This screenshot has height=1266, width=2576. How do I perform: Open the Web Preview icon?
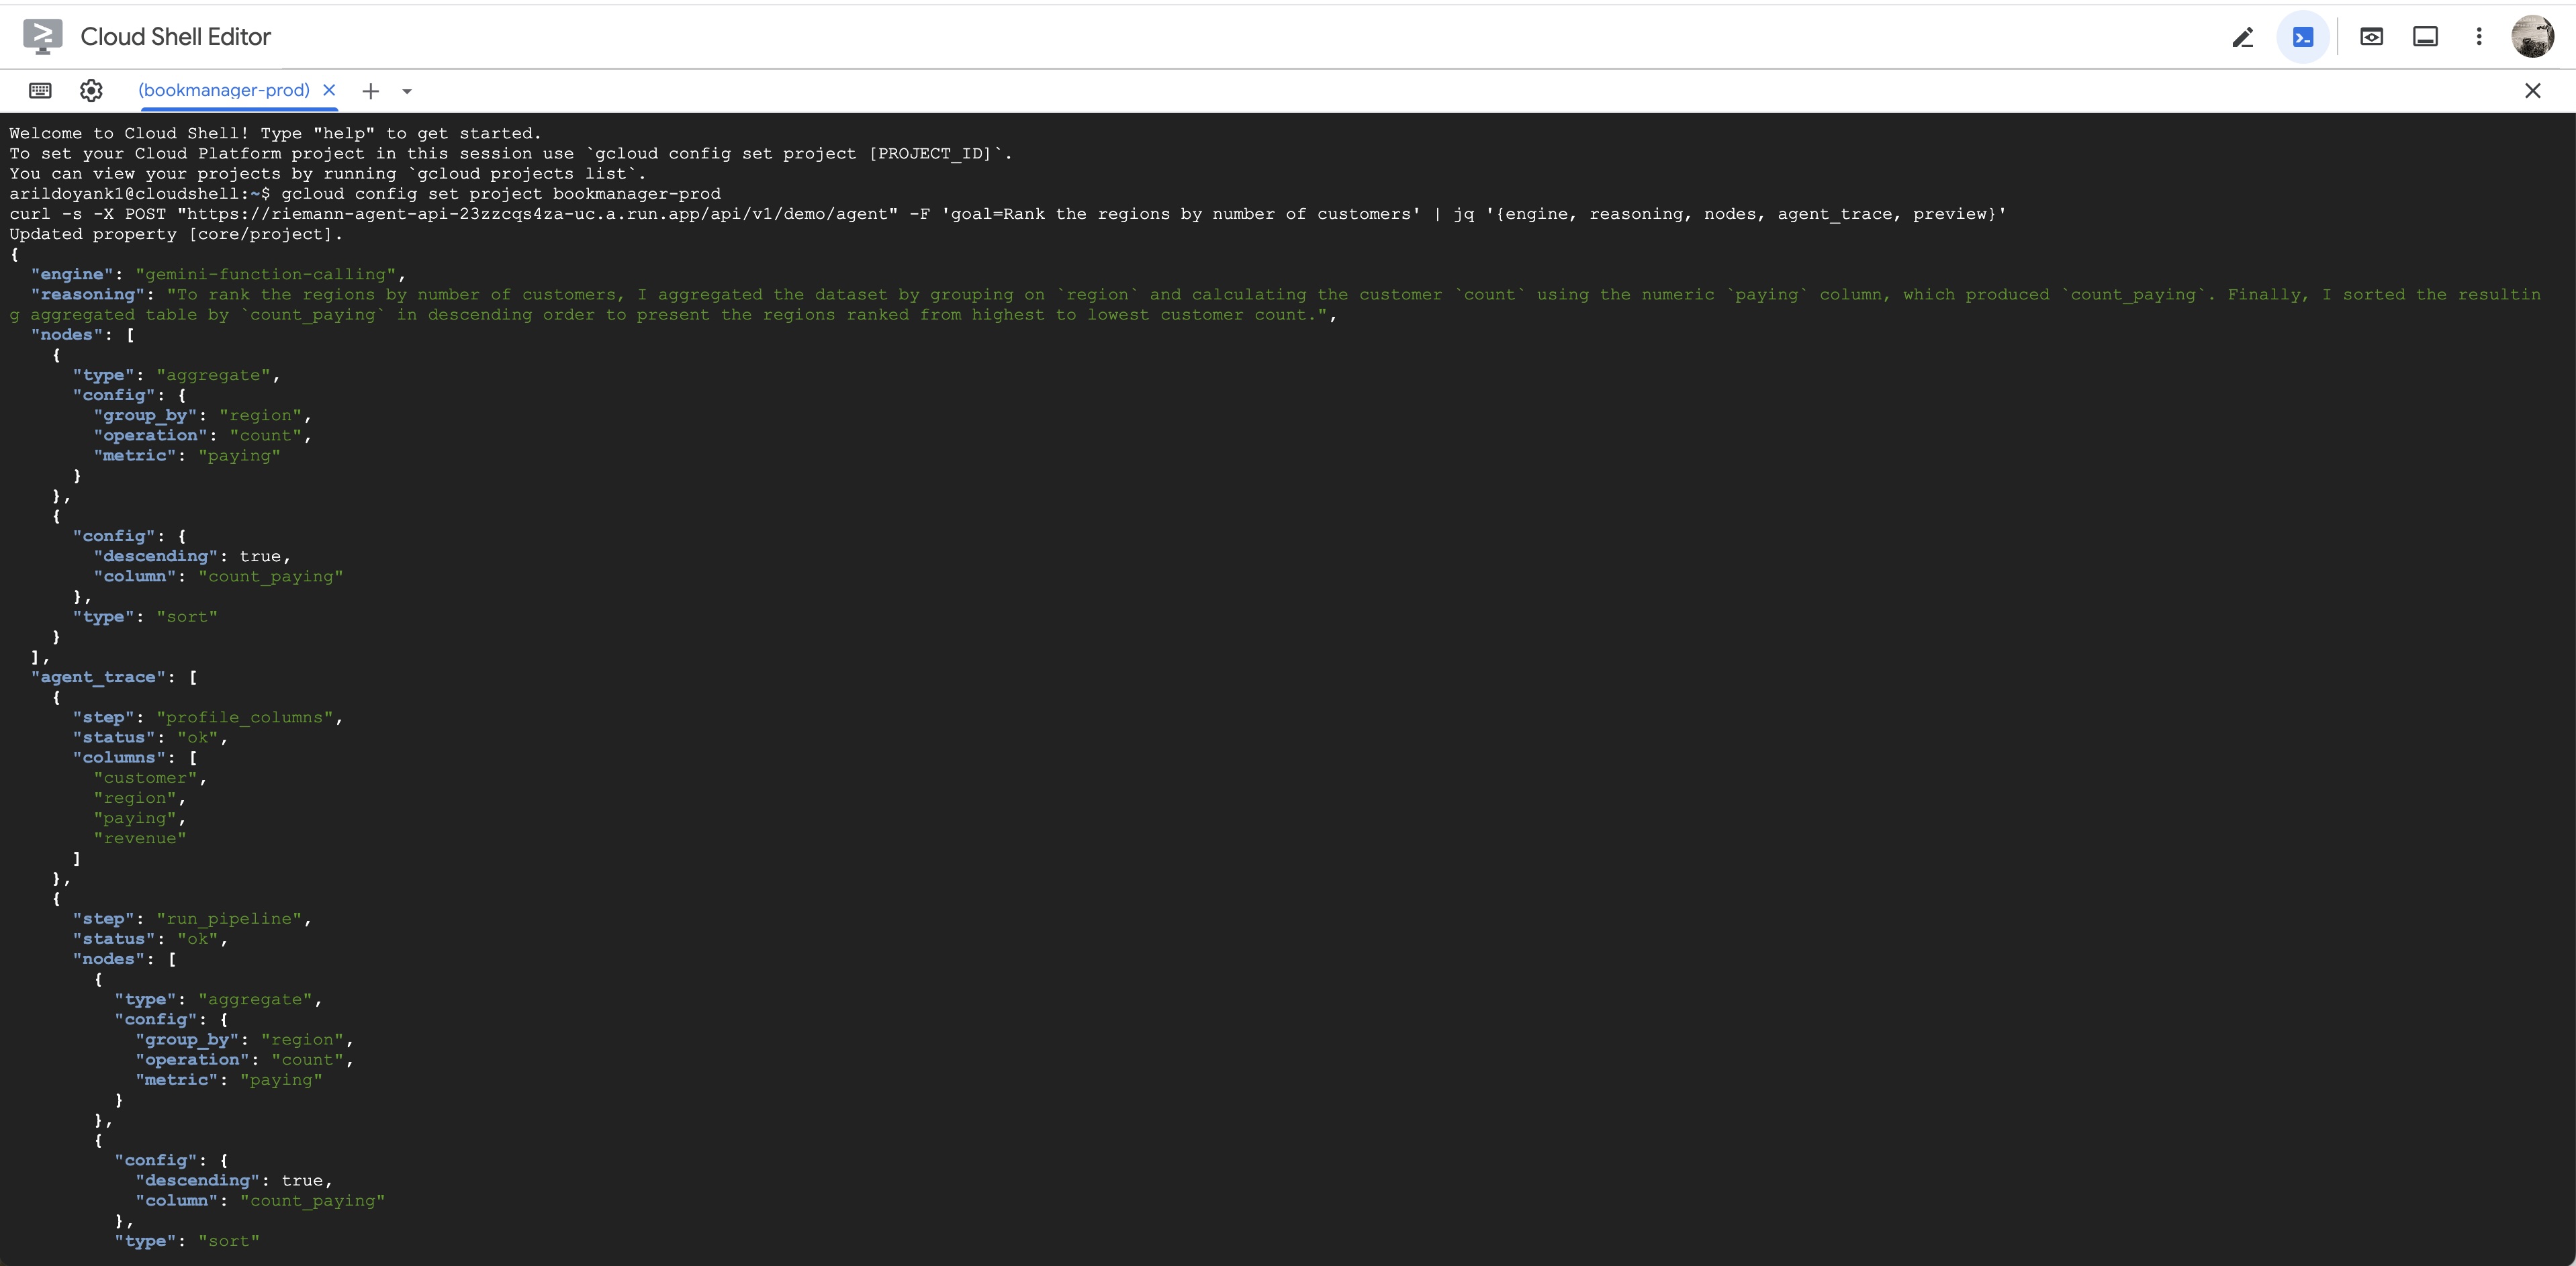point(2371,37)
